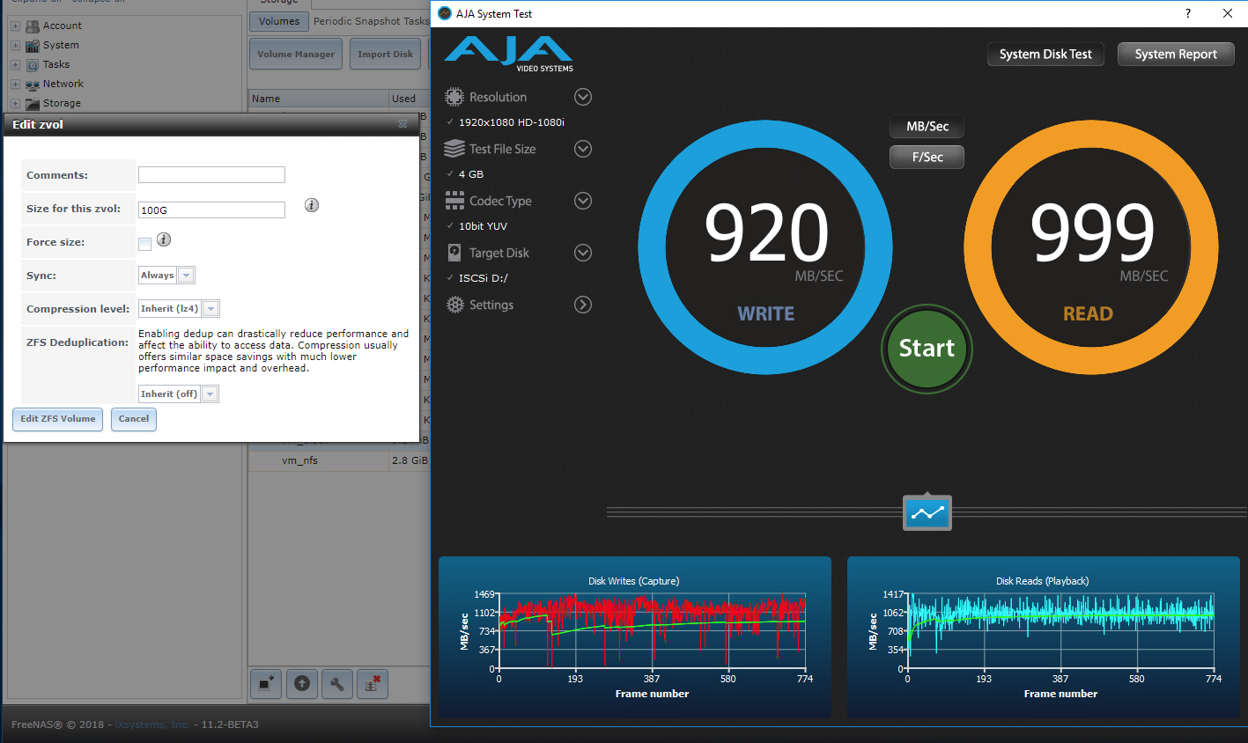Open the System Report

tap(1176, 55)
